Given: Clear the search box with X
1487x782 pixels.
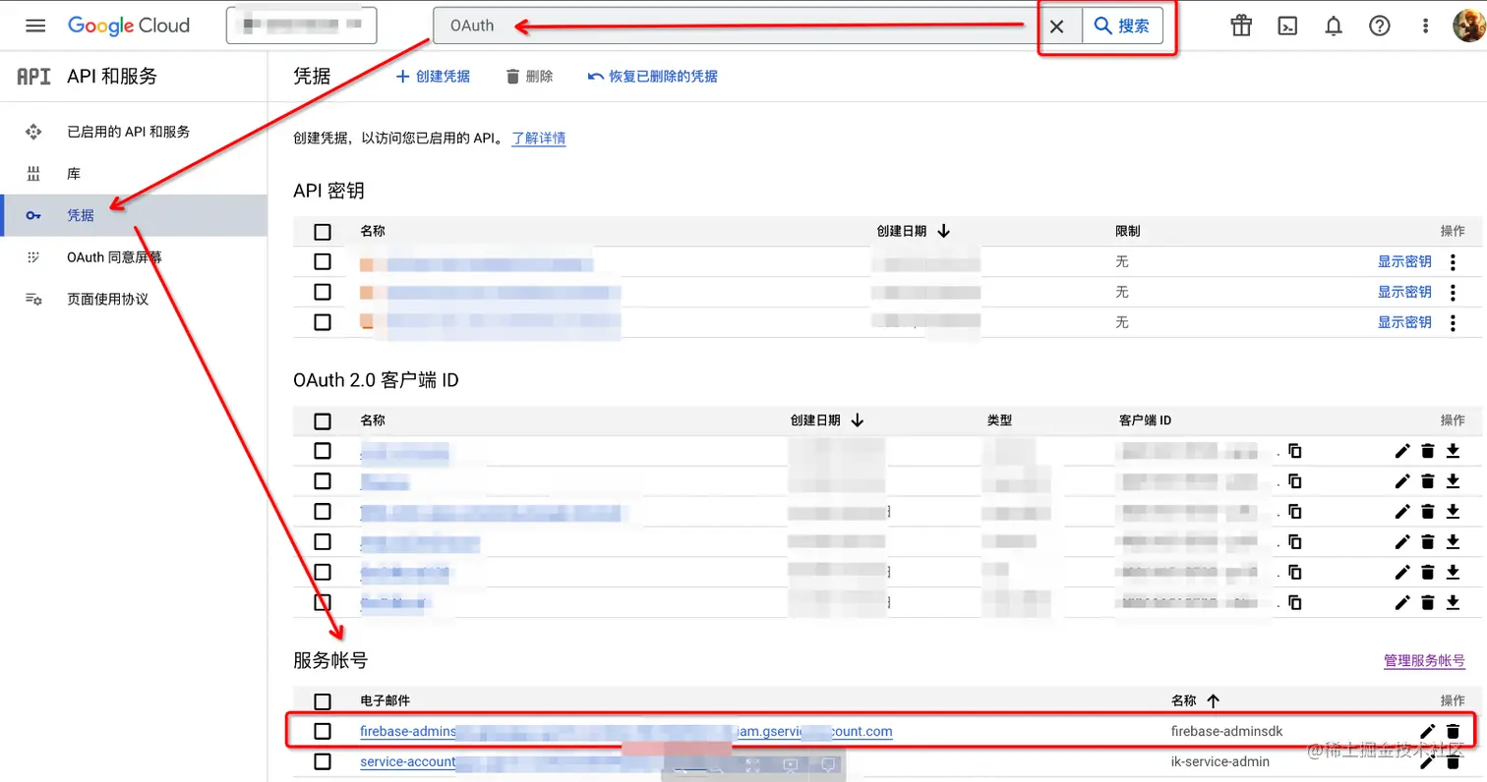Looking at the screenshot, I should coord(1057,27).
